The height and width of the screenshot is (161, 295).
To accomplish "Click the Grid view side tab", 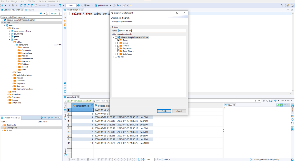I will (65, 108).
